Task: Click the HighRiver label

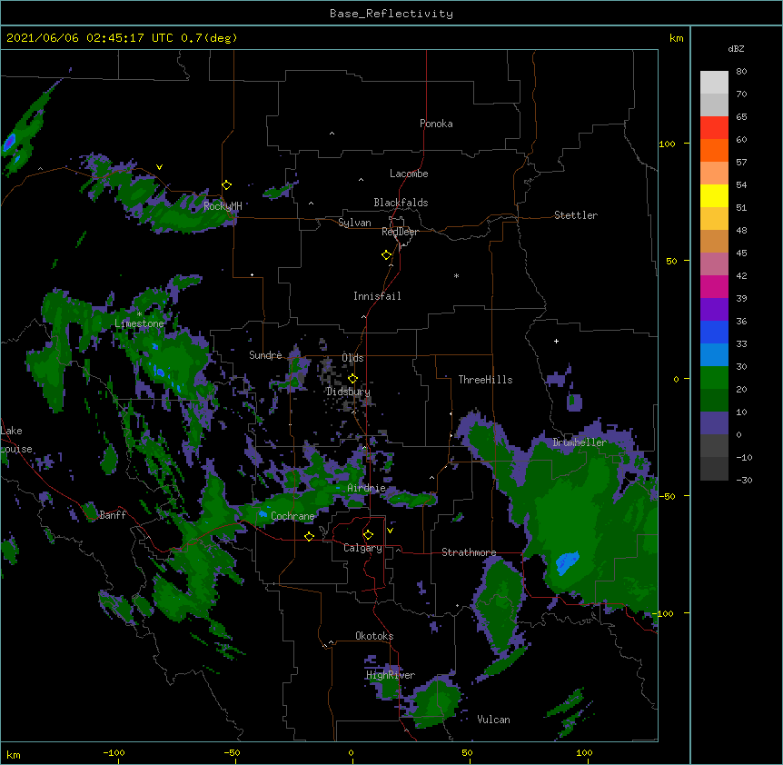Action: (x=391, y=675)
